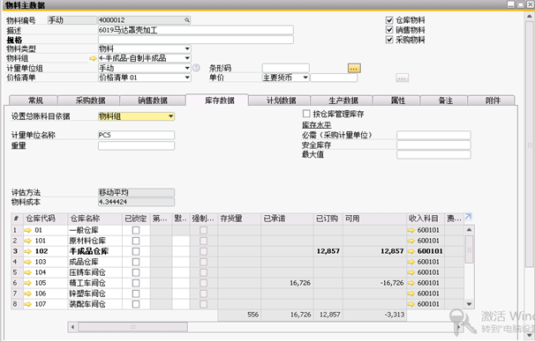Open the barcode browse button with three dots
This screenshot has width=535, height=342.
[x=354, y=68]
